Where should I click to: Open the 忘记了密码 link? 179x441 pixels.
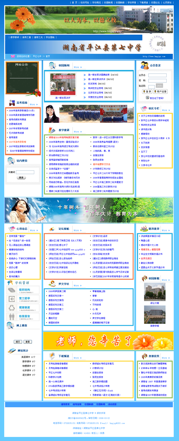[x=157, y=98]
